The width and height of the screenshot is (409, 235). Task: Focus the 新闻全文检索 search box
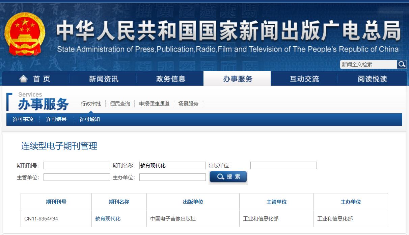368,64
